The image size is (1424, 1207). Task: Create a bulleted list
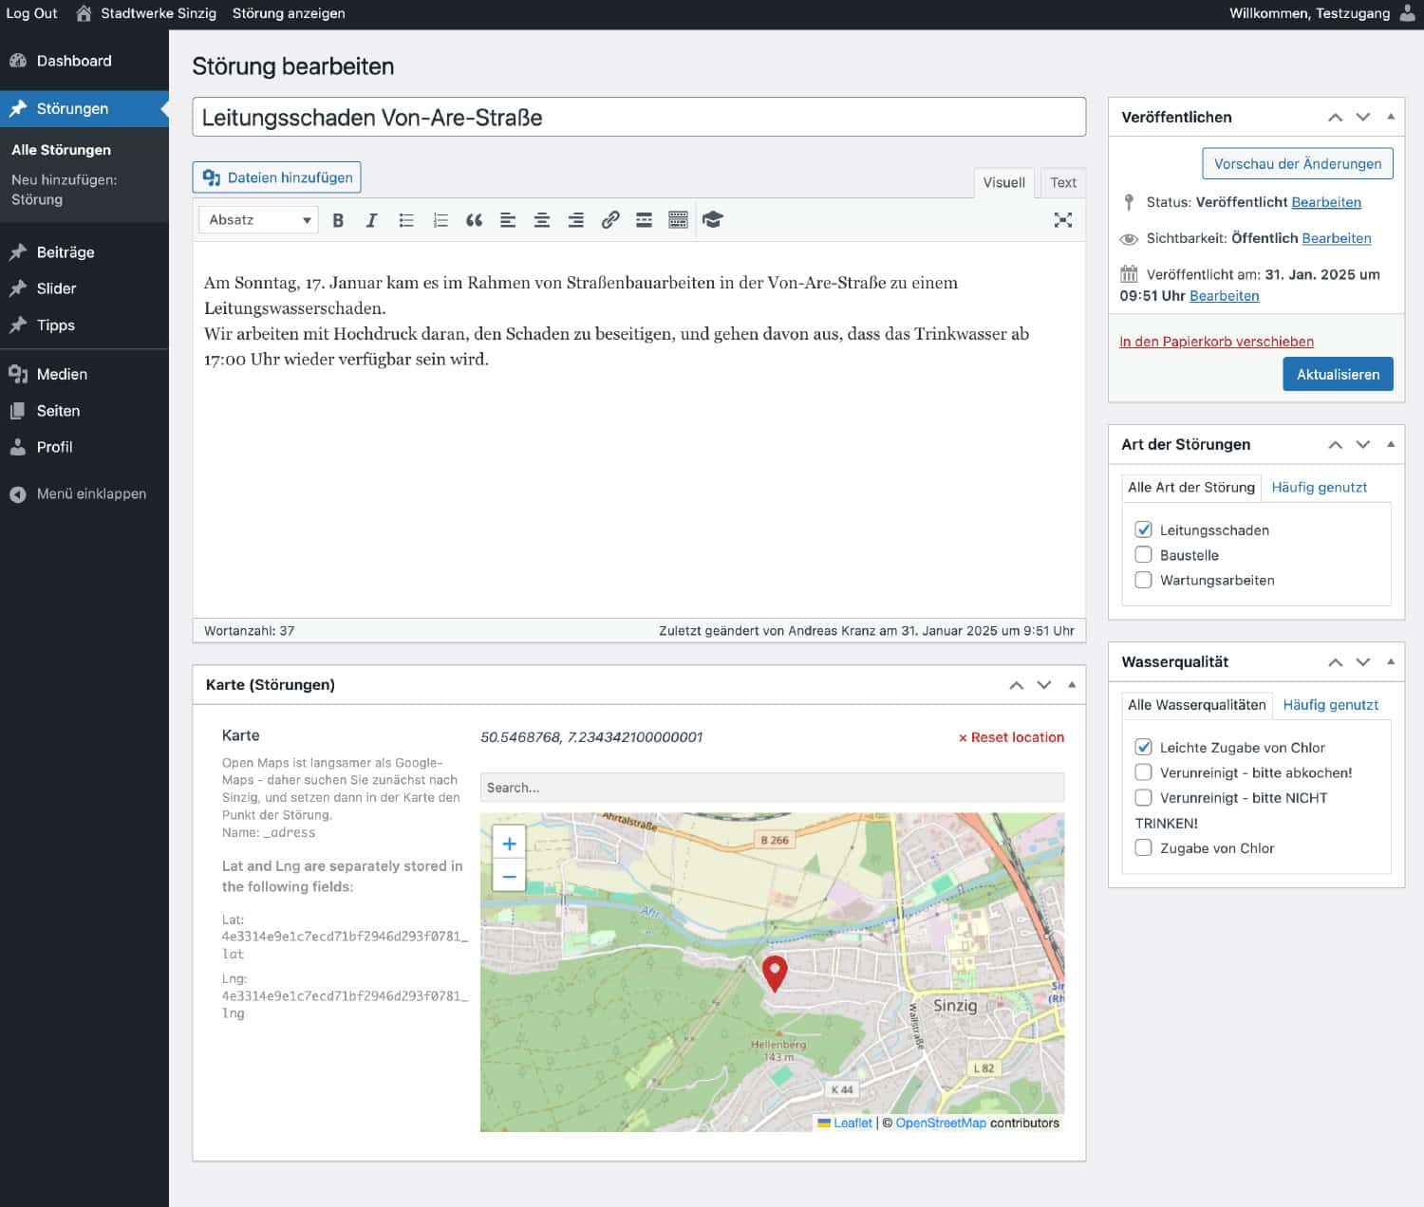(406, 220)
